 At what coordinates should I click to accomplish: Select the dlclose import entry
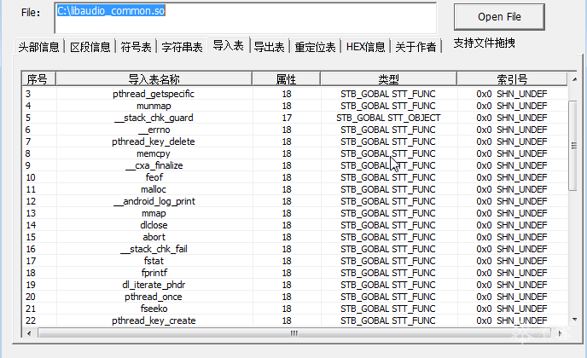tap(294, 225)
